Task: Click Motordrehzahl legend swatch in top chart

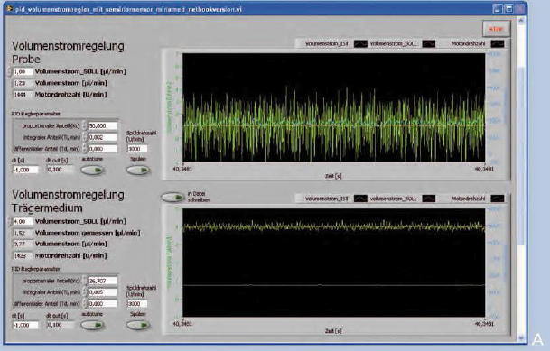Action: pyautogui.click(x=498, y=44)
